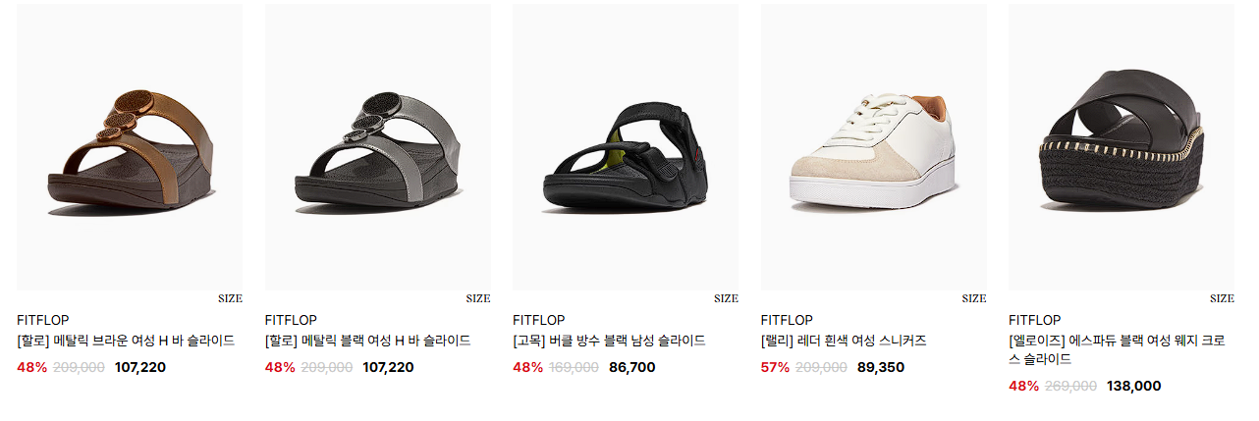Viewport: 1259px width, 421px height.
Task: Click SIZE under the Eloise wedge slide
Action: (1222, 298)
